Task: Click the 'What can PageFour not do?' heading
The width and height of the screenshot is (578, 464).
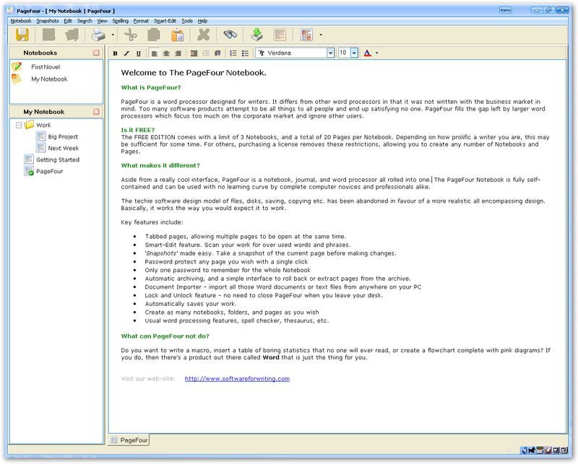Action: click(165, 336)
